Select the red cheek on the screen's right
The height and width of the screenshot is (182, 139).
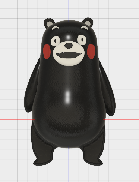coord(91,51)
